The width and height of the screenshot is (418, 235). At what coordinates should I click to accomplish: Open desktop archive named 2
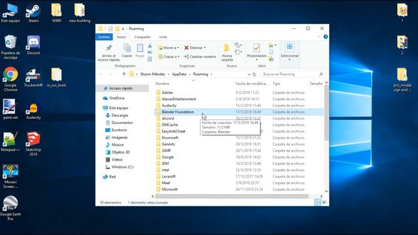coord(402,45)
